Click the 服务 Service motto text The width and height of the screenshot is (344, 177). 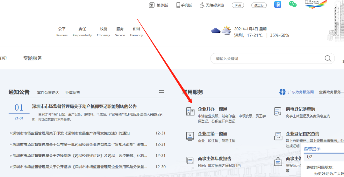coord(120,32)
